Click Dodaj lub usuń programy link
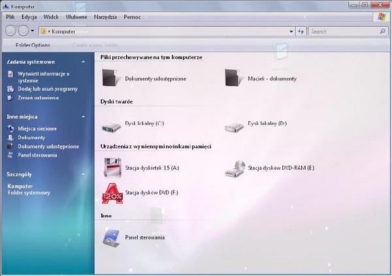 coord(48,88)
